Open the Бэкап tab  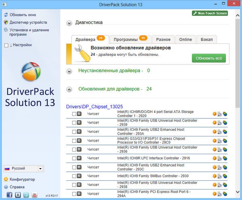(207, 39)
